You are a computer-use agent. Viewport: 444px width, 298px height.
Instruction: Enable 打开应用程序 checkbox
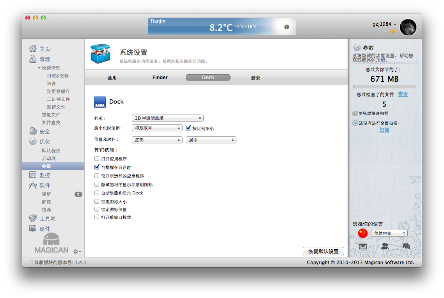coord(97,159)
